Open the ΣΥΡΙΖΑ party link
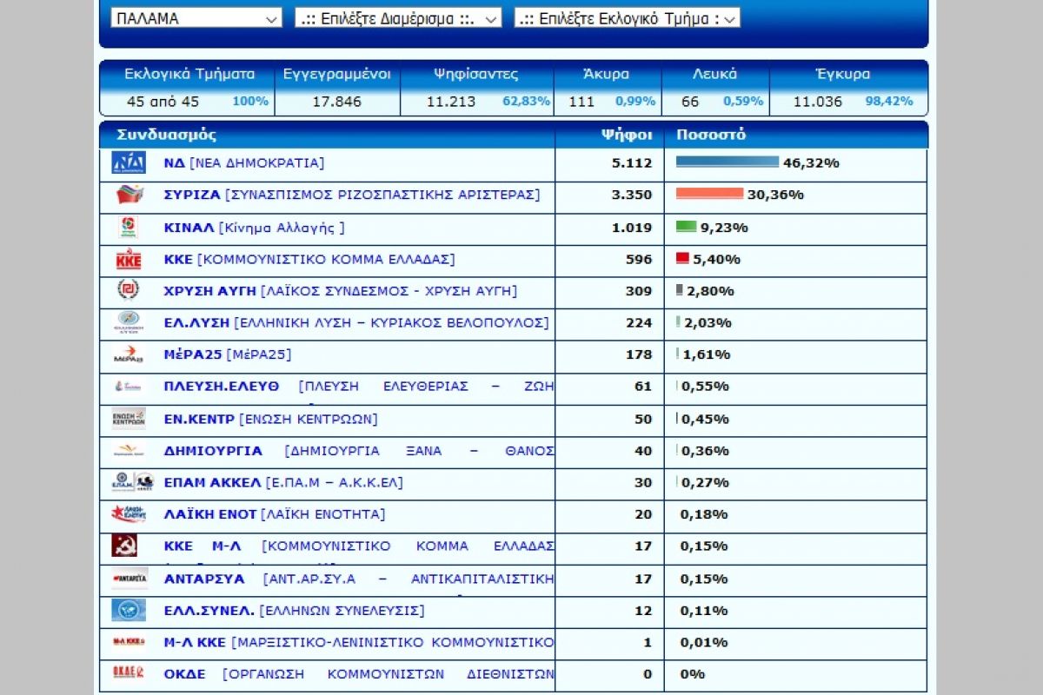 click(x=352, y=195)
